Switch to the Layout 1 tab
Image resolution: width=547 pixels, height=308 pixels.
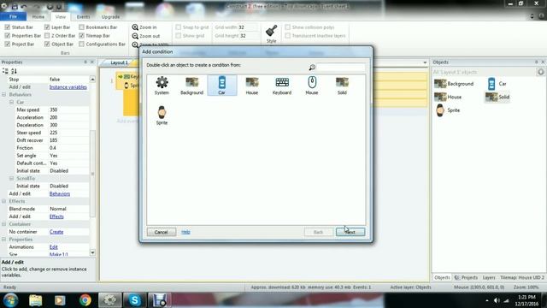[x=119, y=62]
